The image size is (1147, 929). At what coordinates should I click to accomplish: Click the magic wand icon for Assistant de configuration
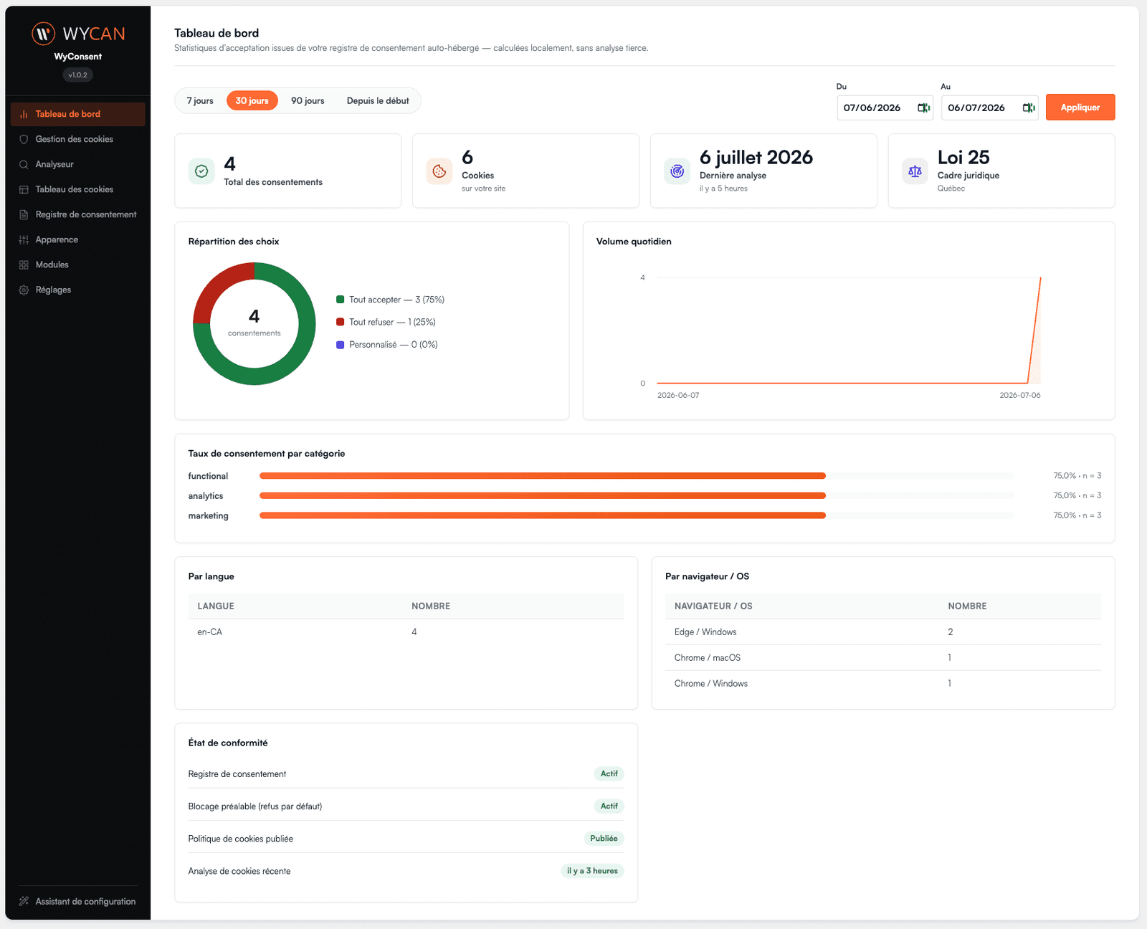(24, 901)
